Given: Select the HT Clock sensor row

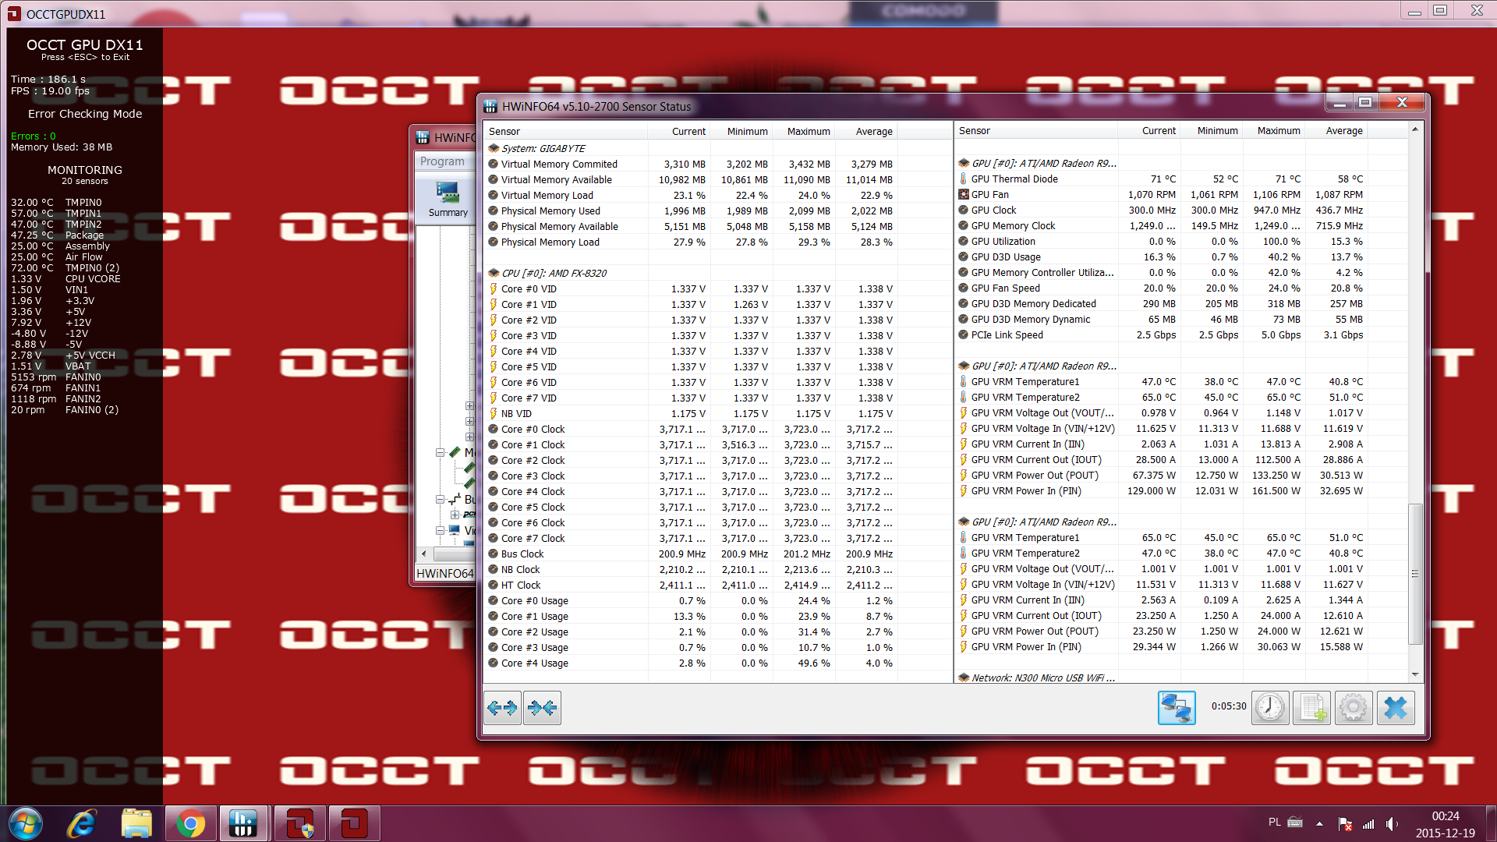Looking at the screenshot, I should (691, 586).
